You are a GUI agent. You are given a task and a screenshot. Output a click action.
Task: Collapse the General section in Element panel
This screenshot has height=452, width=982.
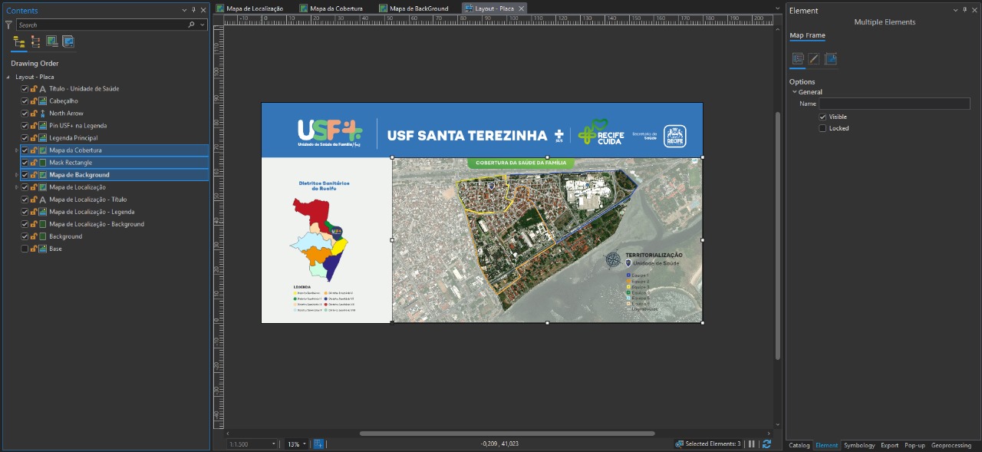(x=795, y=91)
